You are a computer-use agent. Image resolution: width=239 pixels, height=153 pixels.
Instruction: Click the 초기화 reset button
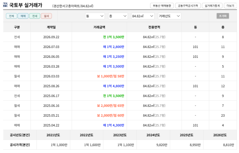(x=223, y=16)
